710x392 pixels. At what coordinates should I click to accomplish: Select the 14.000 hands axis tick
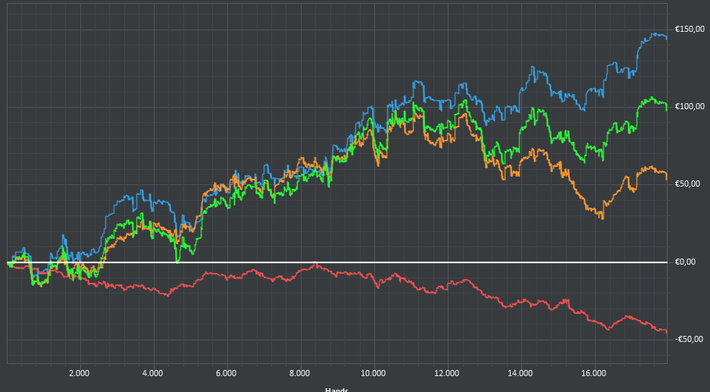pyautogui.click(x=521, y=373)
